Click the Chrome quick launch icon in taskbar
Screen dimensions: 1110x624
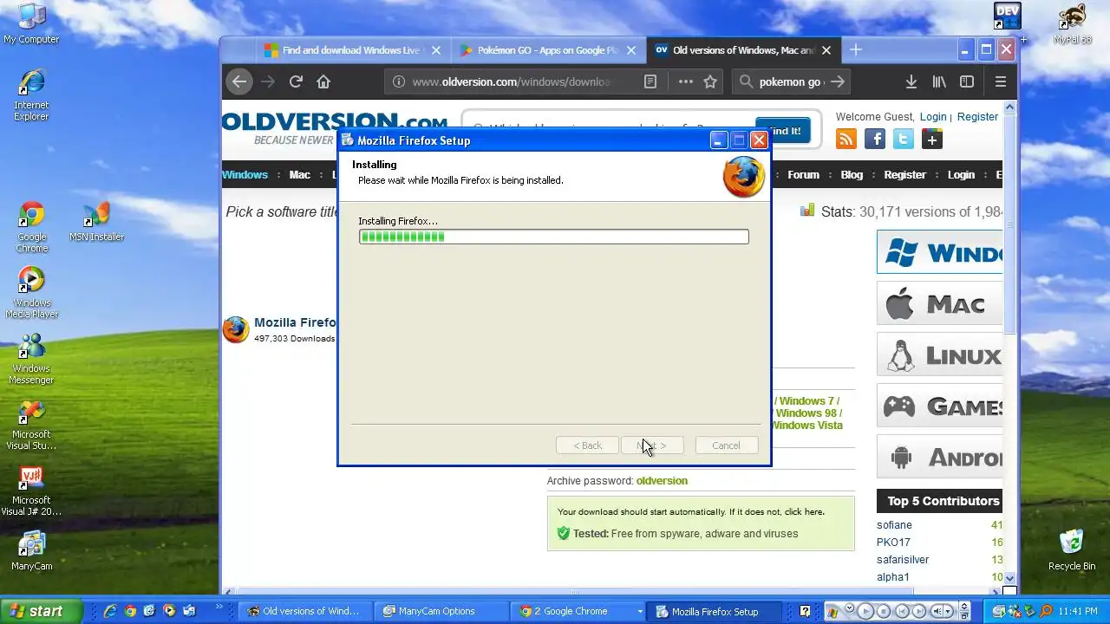130,611
